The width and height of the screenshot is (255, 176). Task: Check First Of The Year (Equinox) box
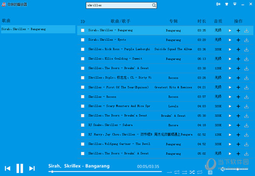[x=82, y=87]
